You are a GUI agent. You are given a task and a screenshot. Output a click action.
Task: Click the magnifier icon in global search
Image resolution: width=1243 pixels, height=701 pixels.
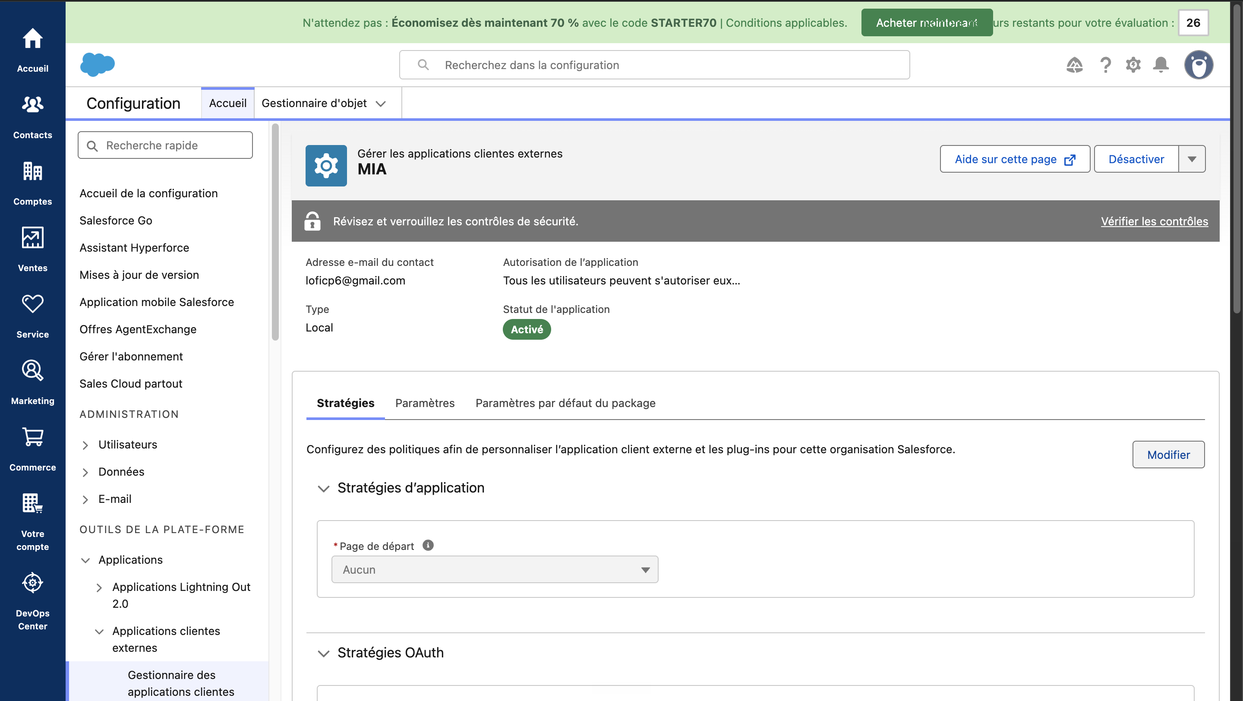click(423, 65)
